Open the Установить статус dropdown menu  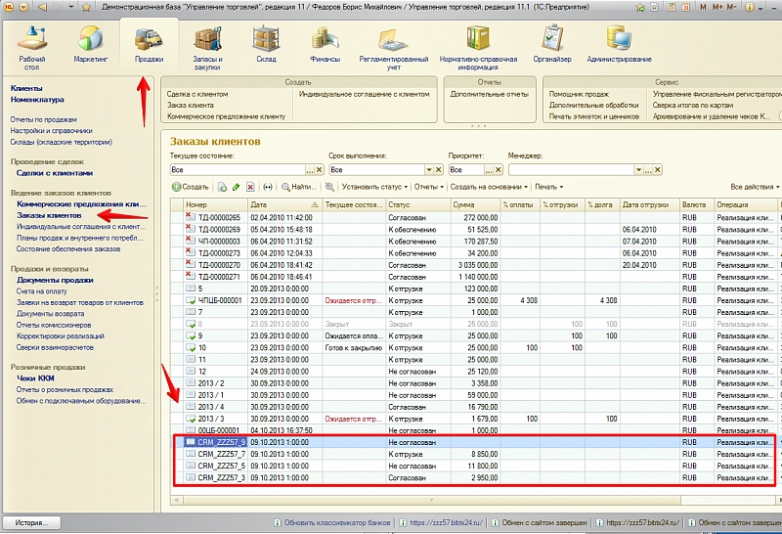tap(374, 186)
